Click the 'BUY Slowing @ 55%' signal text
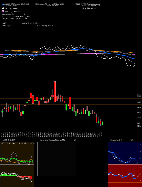Screen dimensions: 142x187 click(x=45, y=25)
